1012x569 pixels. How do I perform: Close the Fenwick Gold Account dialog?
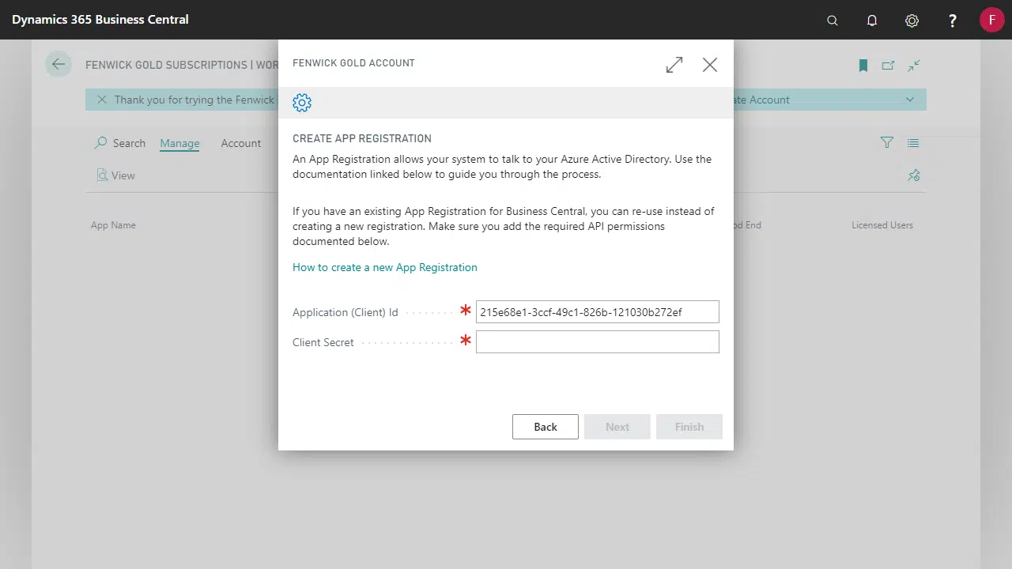click(710, 65)
